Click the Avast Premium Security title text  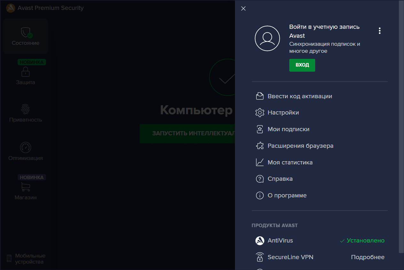50,8
